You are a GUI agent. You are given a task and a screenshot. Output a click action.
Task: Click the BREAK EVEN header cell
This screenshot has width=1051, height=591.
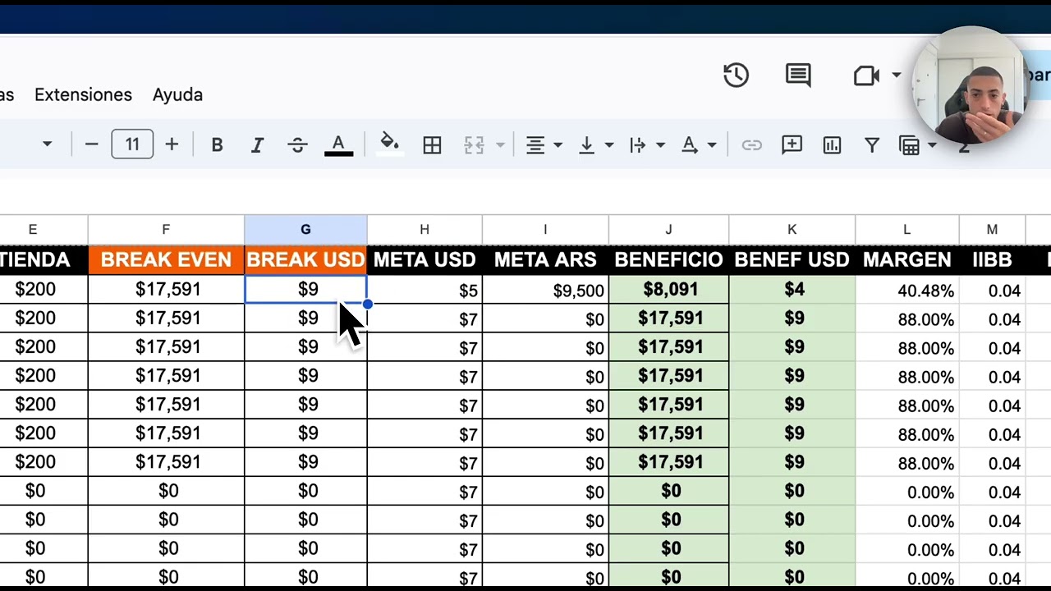166,260
